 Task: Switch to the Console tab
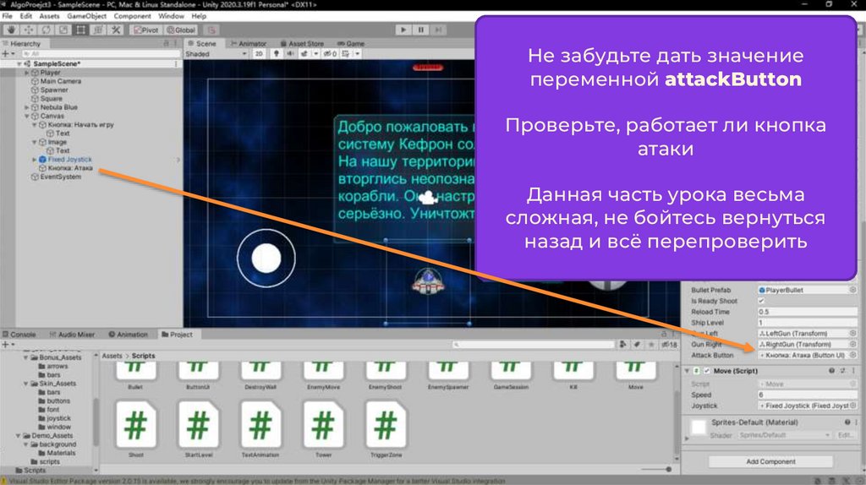pos(20,335)
